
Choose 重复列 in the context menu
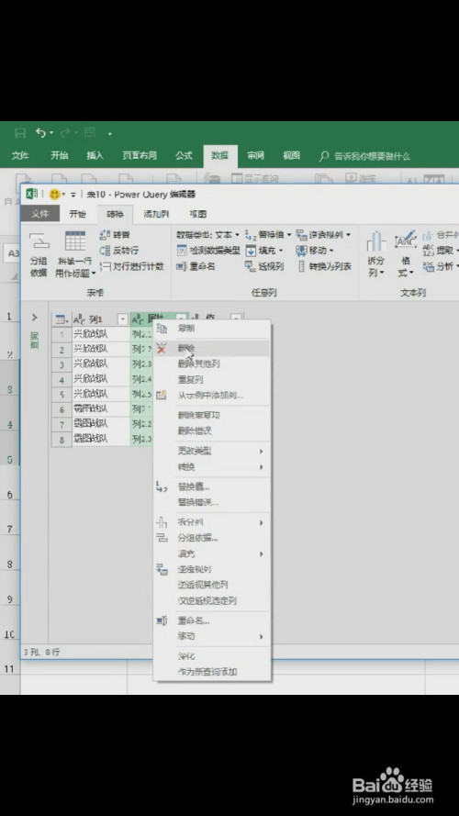[x=212, y=379]
